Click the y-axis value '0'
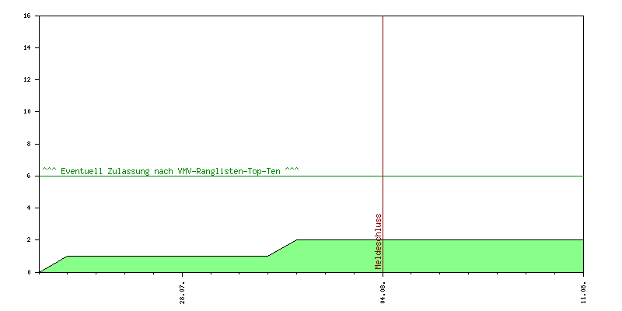The height and width of the screenshot is (311, 622). pyautogui.click(x=28, y=272)
